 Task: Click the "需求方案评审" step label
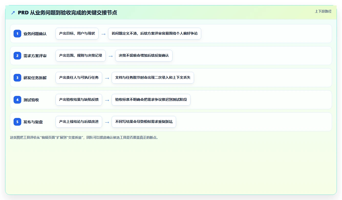pyautogui.click(x=35, y=56)
